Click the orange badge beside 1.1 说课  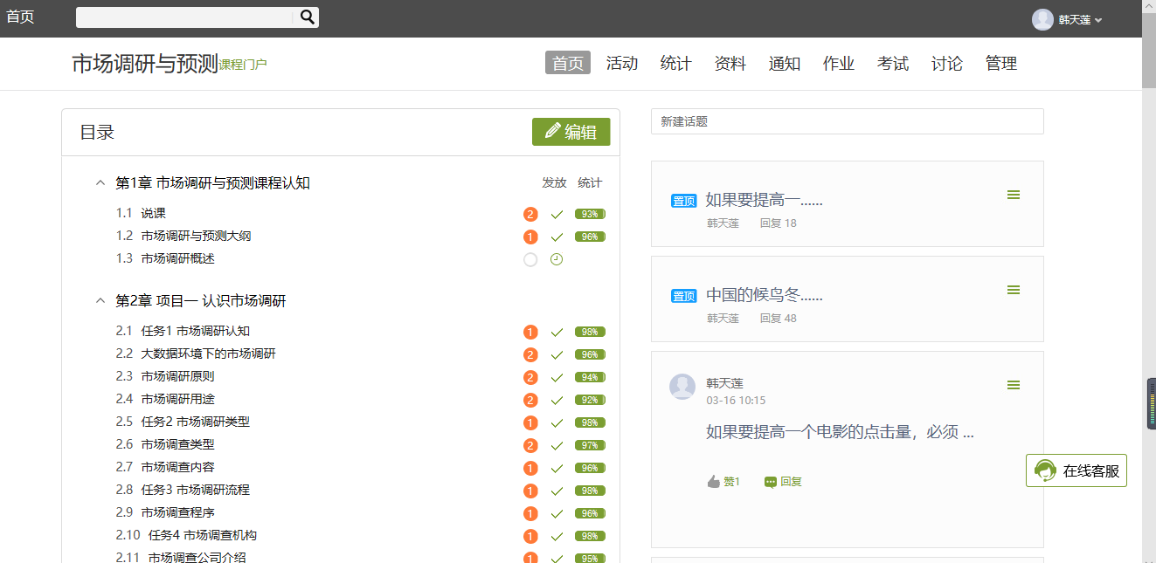530,214
